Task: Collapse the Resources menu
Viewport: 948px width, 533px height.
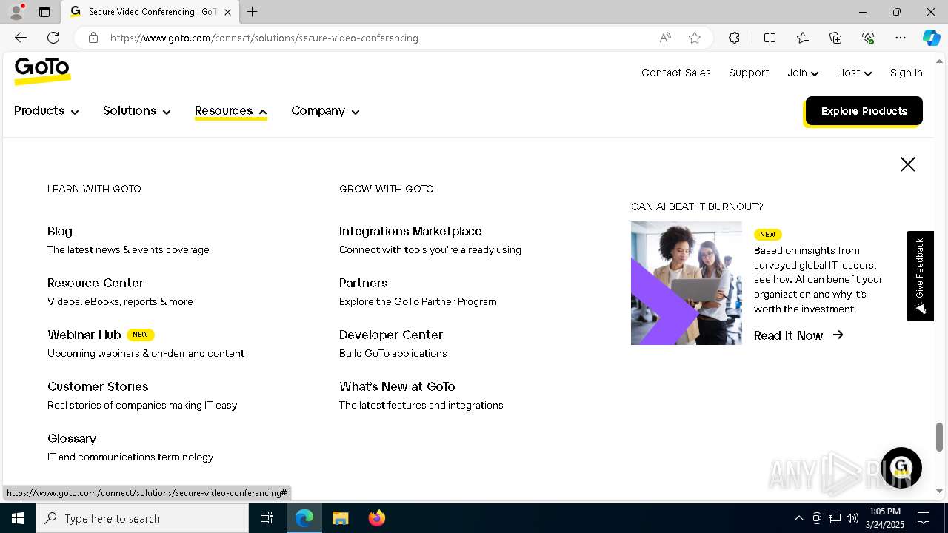Action: pos(230,111)
